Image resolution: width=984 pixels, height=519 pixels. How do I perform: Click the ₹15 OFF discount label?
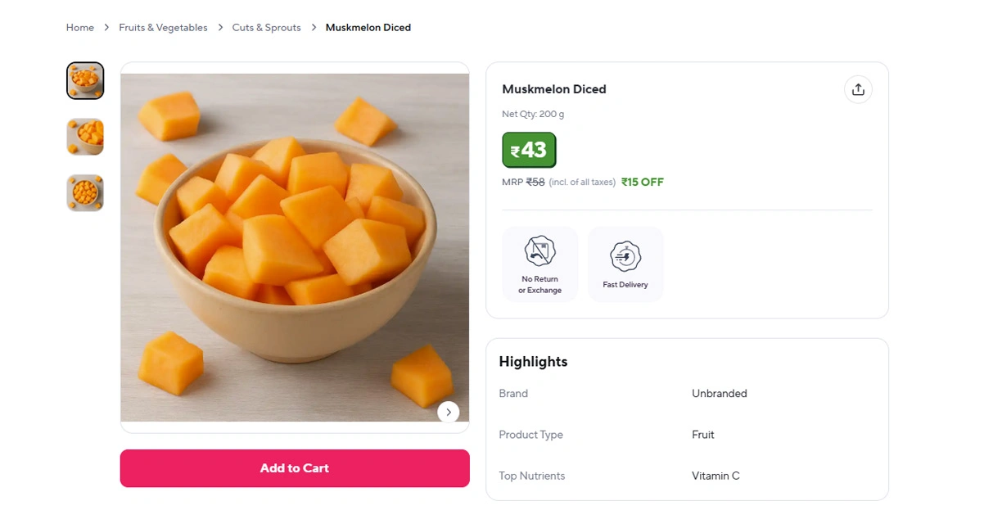(643, 182)
